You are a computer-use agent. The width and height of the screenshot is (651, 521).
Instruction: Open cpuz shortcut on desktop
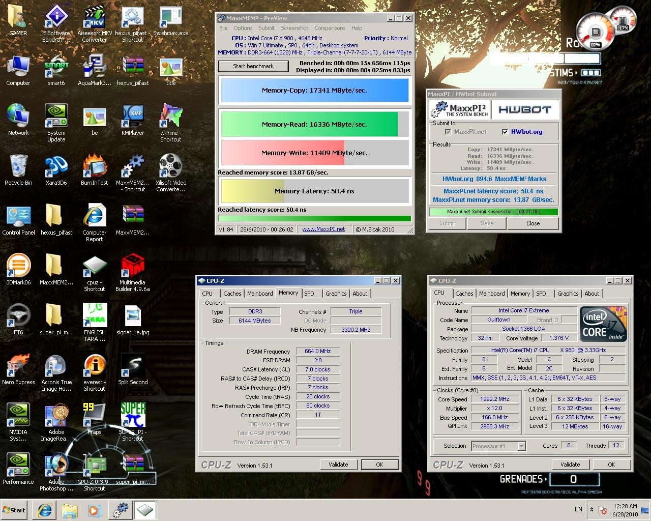point(95,273)
